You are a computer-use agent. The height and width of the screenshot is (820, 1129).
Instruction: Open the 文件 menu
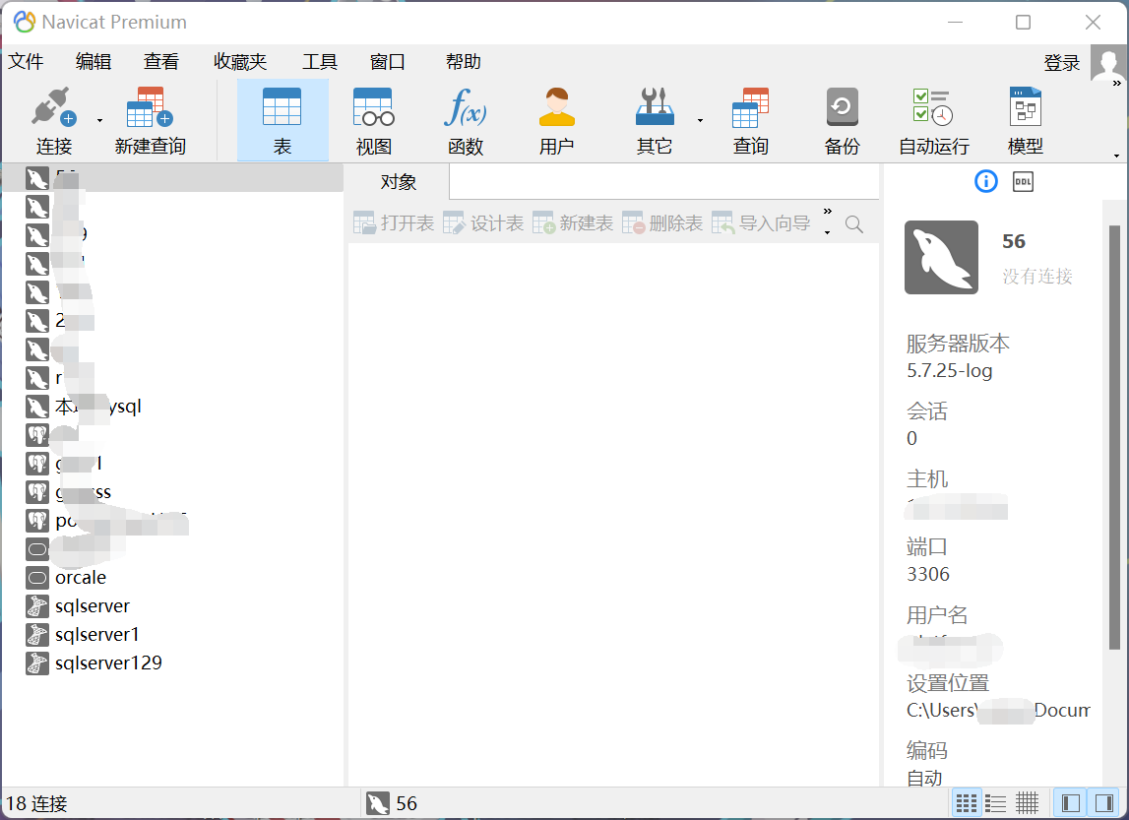tap(26, 62)
